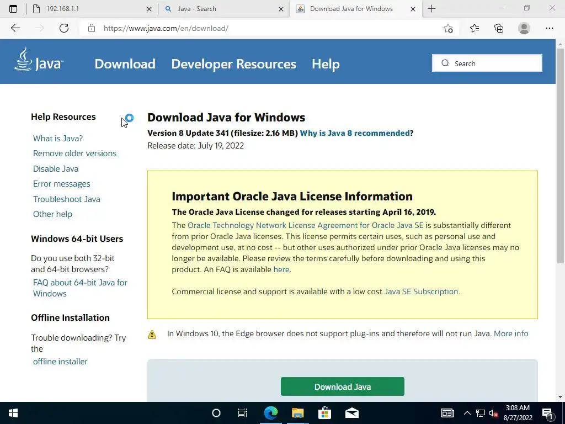Select the Download Java for Windows tab

(x=355, y=9)
